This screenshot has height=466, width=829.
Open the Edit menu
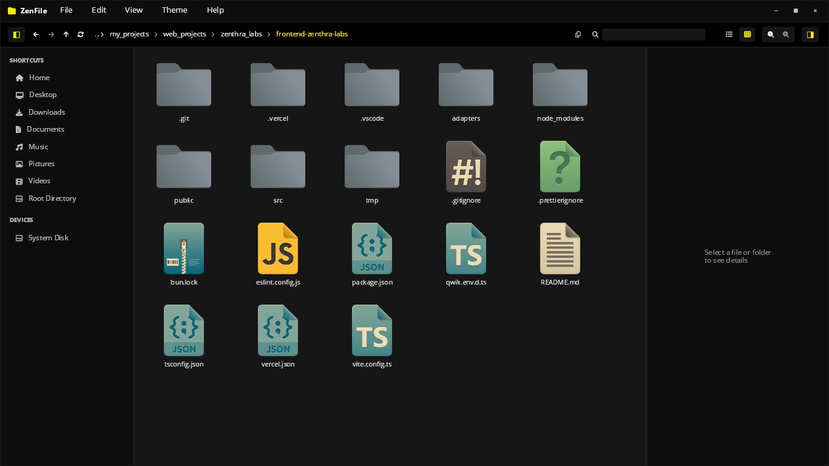coord(99,10)
